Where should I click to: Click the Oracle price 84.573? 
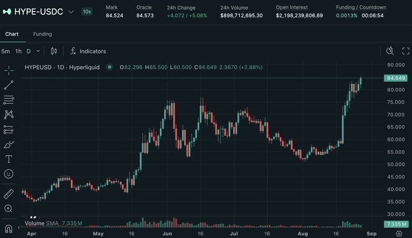click(x=145, y=16)
